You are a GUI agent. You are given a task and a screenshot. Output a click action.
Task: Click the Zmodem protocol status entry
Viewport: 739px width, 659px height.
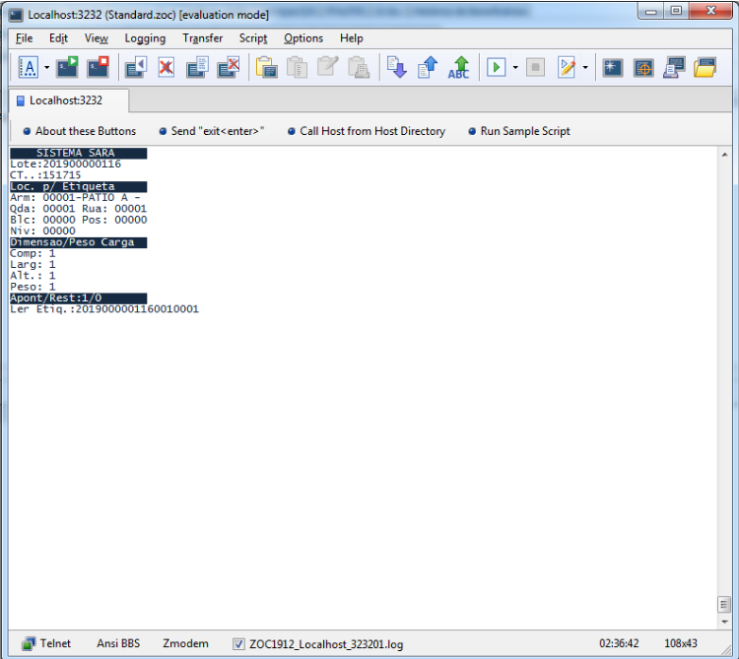(x=185, y=643)
